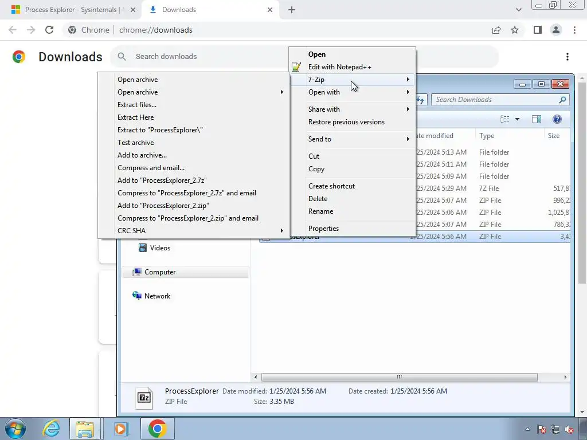Bookmark this page with the star icon

coord(515,30)
